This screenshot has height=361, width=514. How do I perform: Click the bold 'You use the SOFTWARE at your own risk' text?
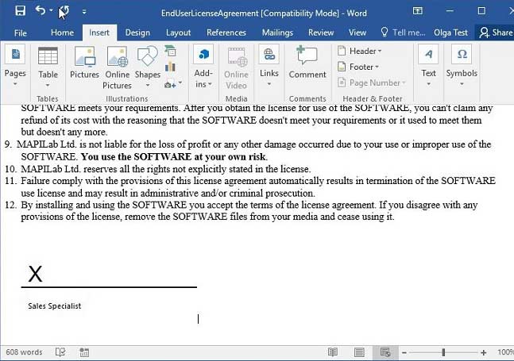click(x=173, y=157)
